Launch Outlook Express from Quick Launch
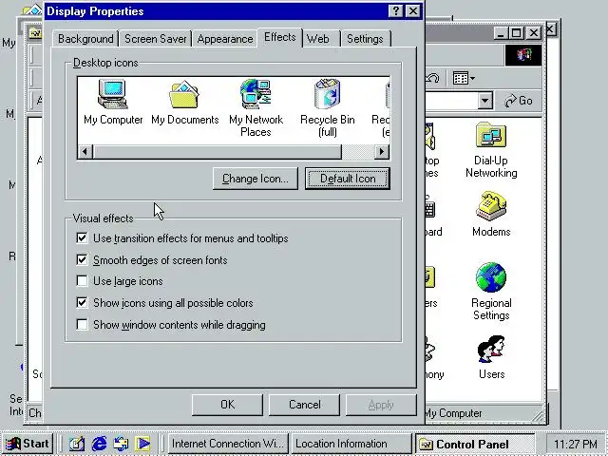This screenshot has width=608, height=456. pos(121,444)
